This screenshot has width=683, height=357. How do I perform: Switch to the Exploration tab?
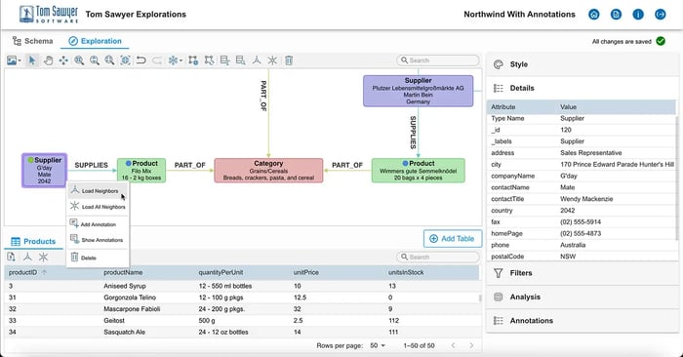point(95,41)
